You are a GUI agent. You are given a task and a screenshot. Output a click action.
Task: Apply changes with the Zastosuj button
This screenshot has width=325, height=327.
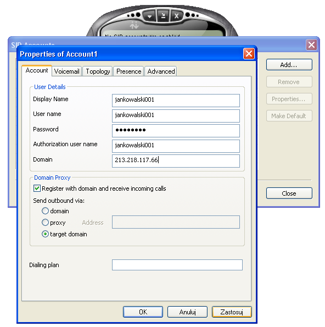point(232,312)
